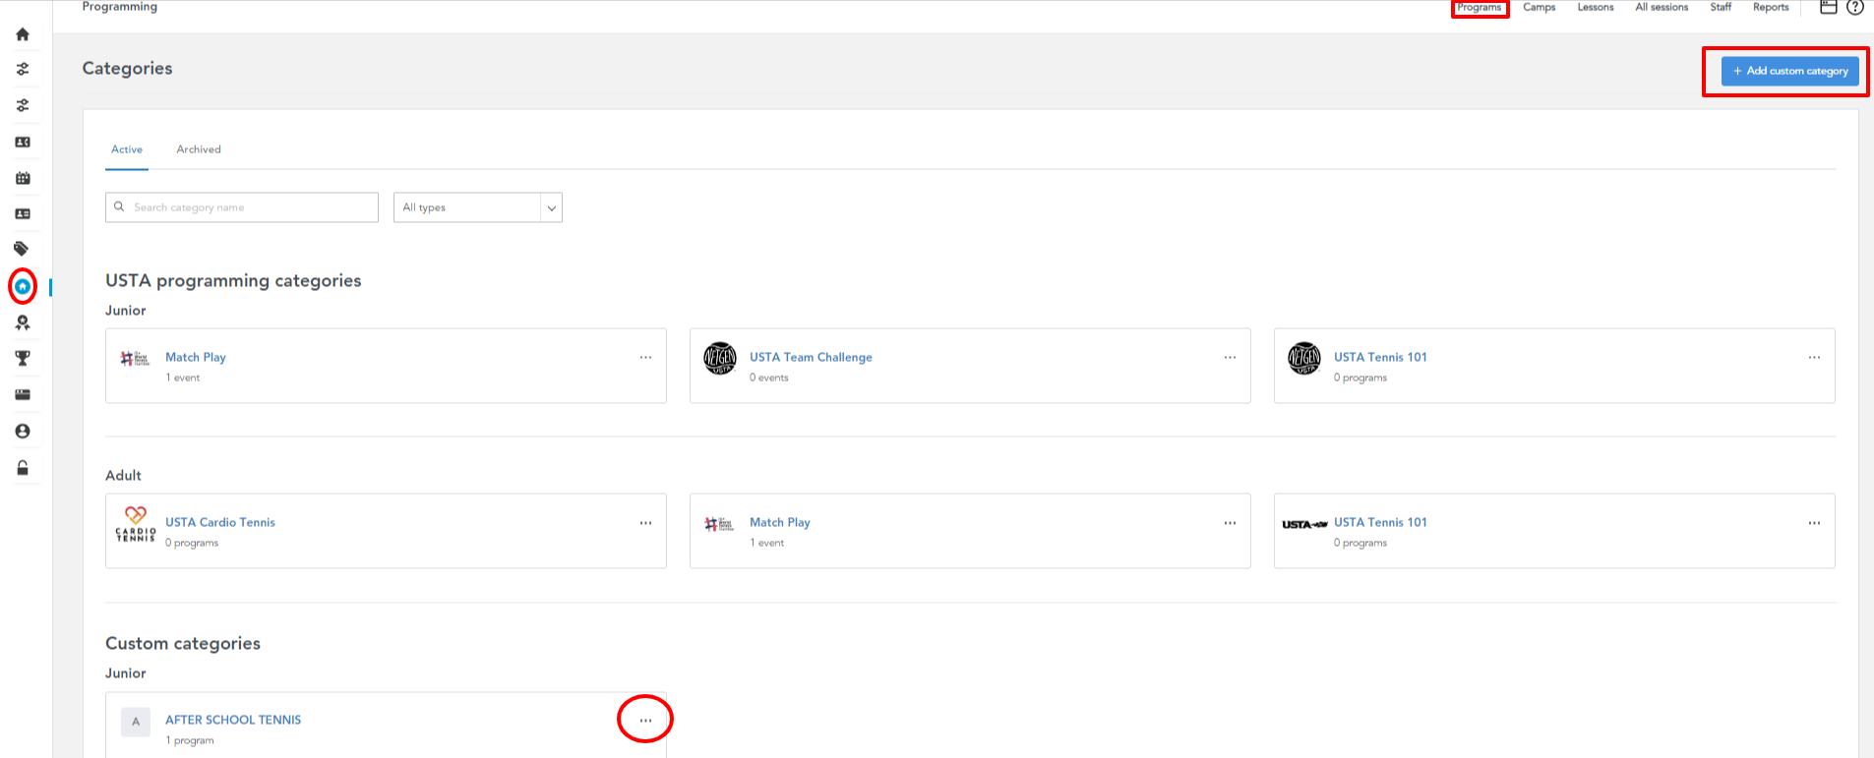1874x758 pixels.
Task: Open the user profile sidebar icon
Action: point(23,432)
